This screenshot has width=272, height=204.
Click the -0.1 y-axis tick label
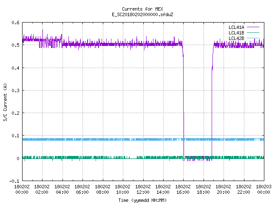point(14,181)
